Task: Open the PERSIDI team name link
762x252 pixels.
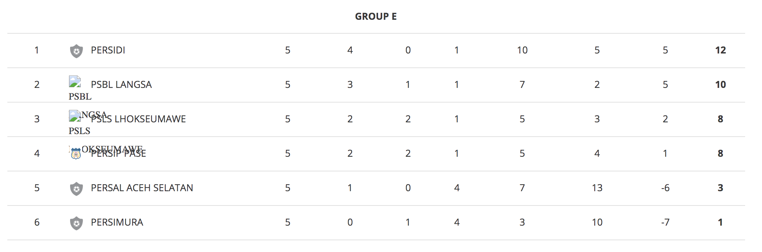Action: 108,50
